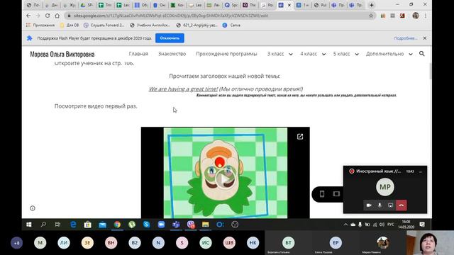Open site search magnifier
The width and height of the screenshot is (454, 255).
[x=422, y=54]
